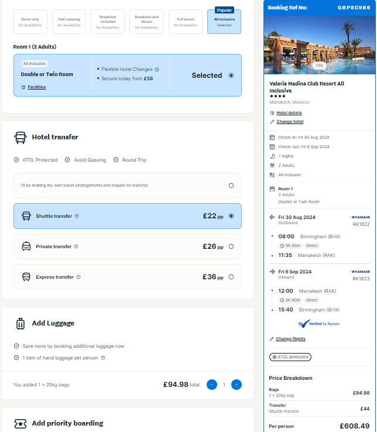The height and width of the screenshot is (432, 377).
Task: Click the ATOL Protected check icon
Action: (16, 160)
